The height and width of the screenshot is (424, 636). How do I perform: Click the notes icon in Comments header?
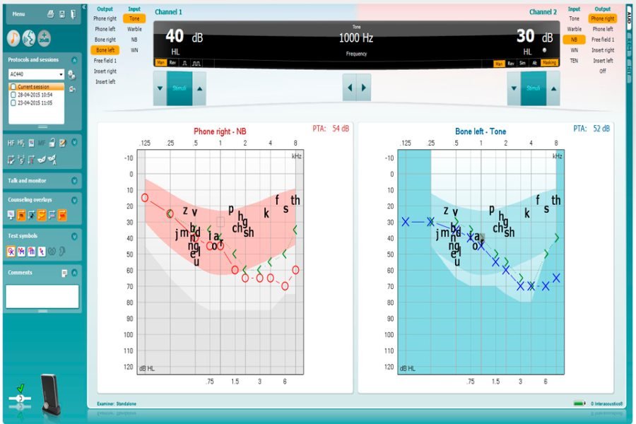(x=64, y=273)
